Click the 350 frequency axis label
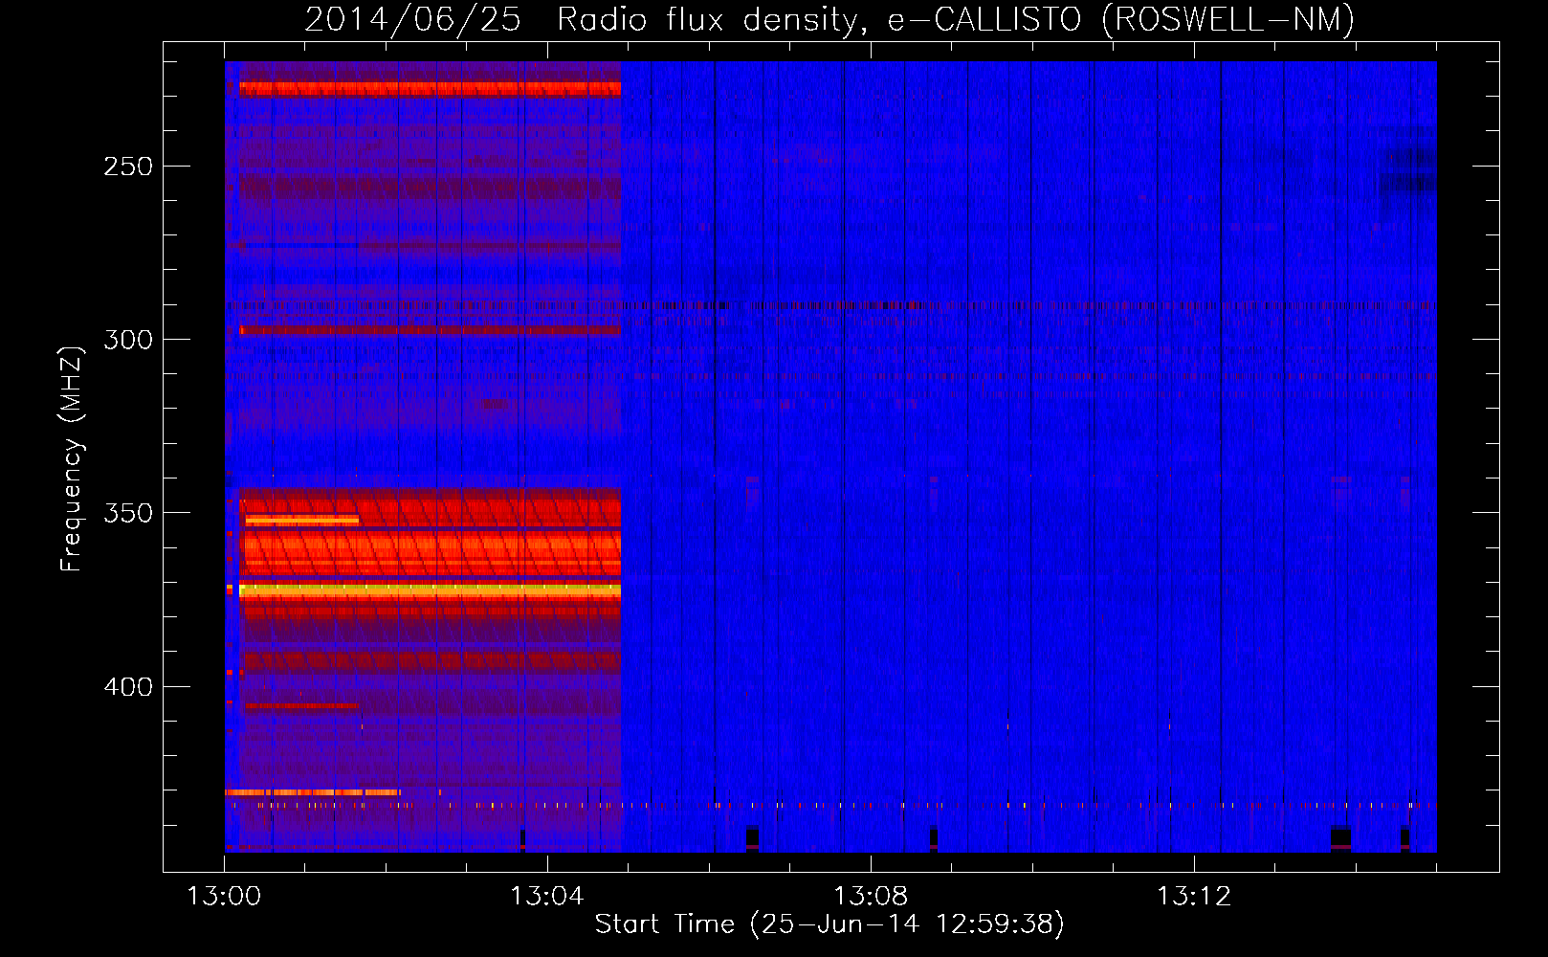This screenshot has width=1548, height=957. [128, 513]
